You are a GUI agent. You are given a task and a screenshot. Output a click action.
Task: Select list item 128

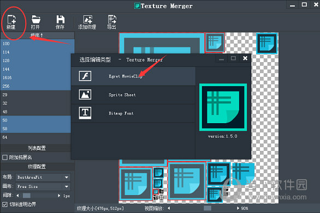click(x=35, y=60)
